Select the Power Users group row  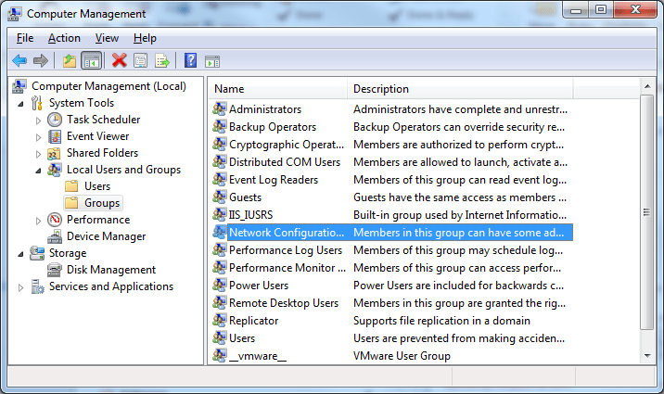pos(391,286)
